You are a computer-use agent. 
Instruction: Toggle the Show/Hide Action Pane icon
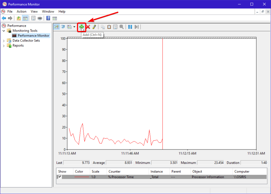click(x=55, y=18)
